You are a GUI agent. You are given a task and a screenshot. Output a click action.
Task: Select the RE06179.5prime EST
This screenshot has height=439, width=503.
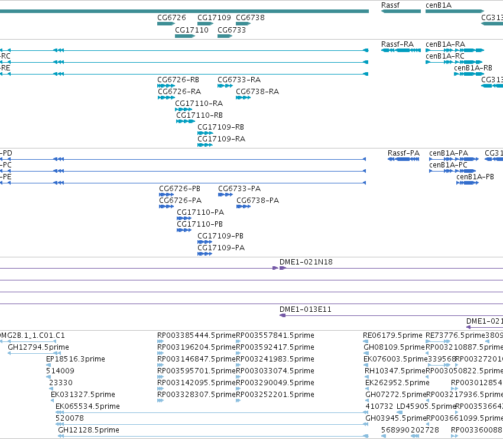click(365, 341)
